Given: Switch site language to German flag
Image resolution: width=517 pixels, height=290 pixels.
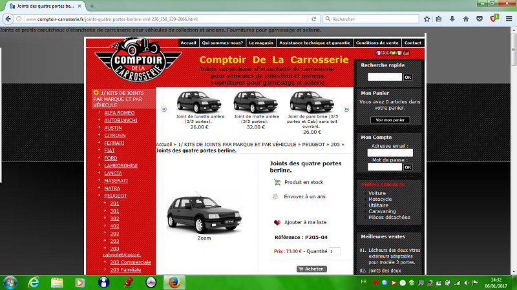Looking at the screenshot, I should pyautogui.click(x=406, y=53).
